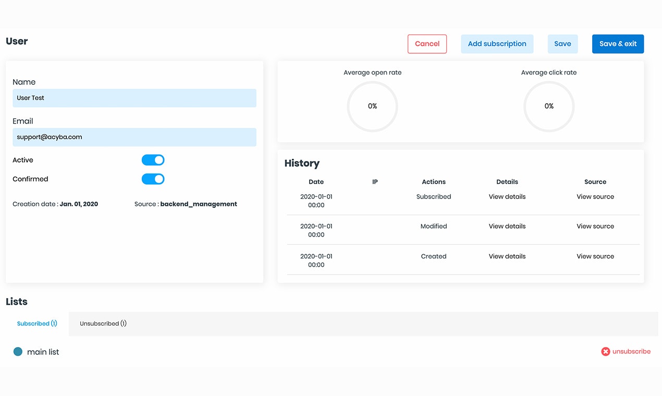The width and height of the screenshot is (662, 396).
Task: View details of the Modified history entry
Action: coord(507,226)
